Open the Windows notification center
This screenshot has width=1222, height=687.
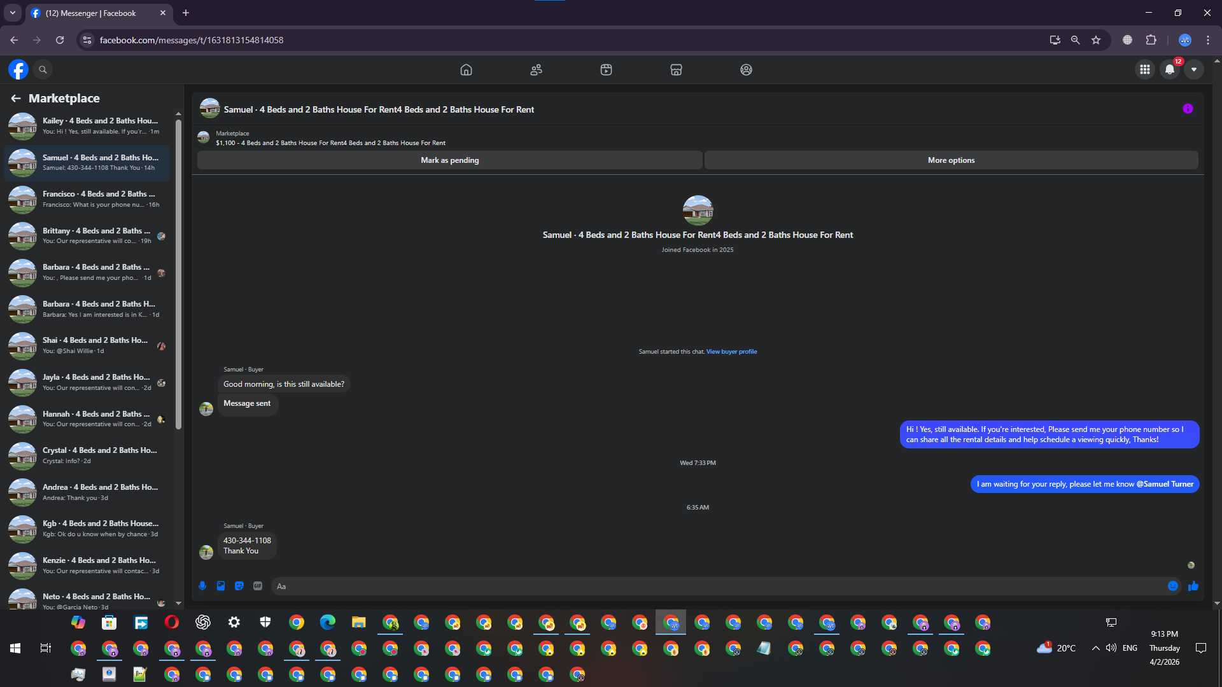(1201, 648)
